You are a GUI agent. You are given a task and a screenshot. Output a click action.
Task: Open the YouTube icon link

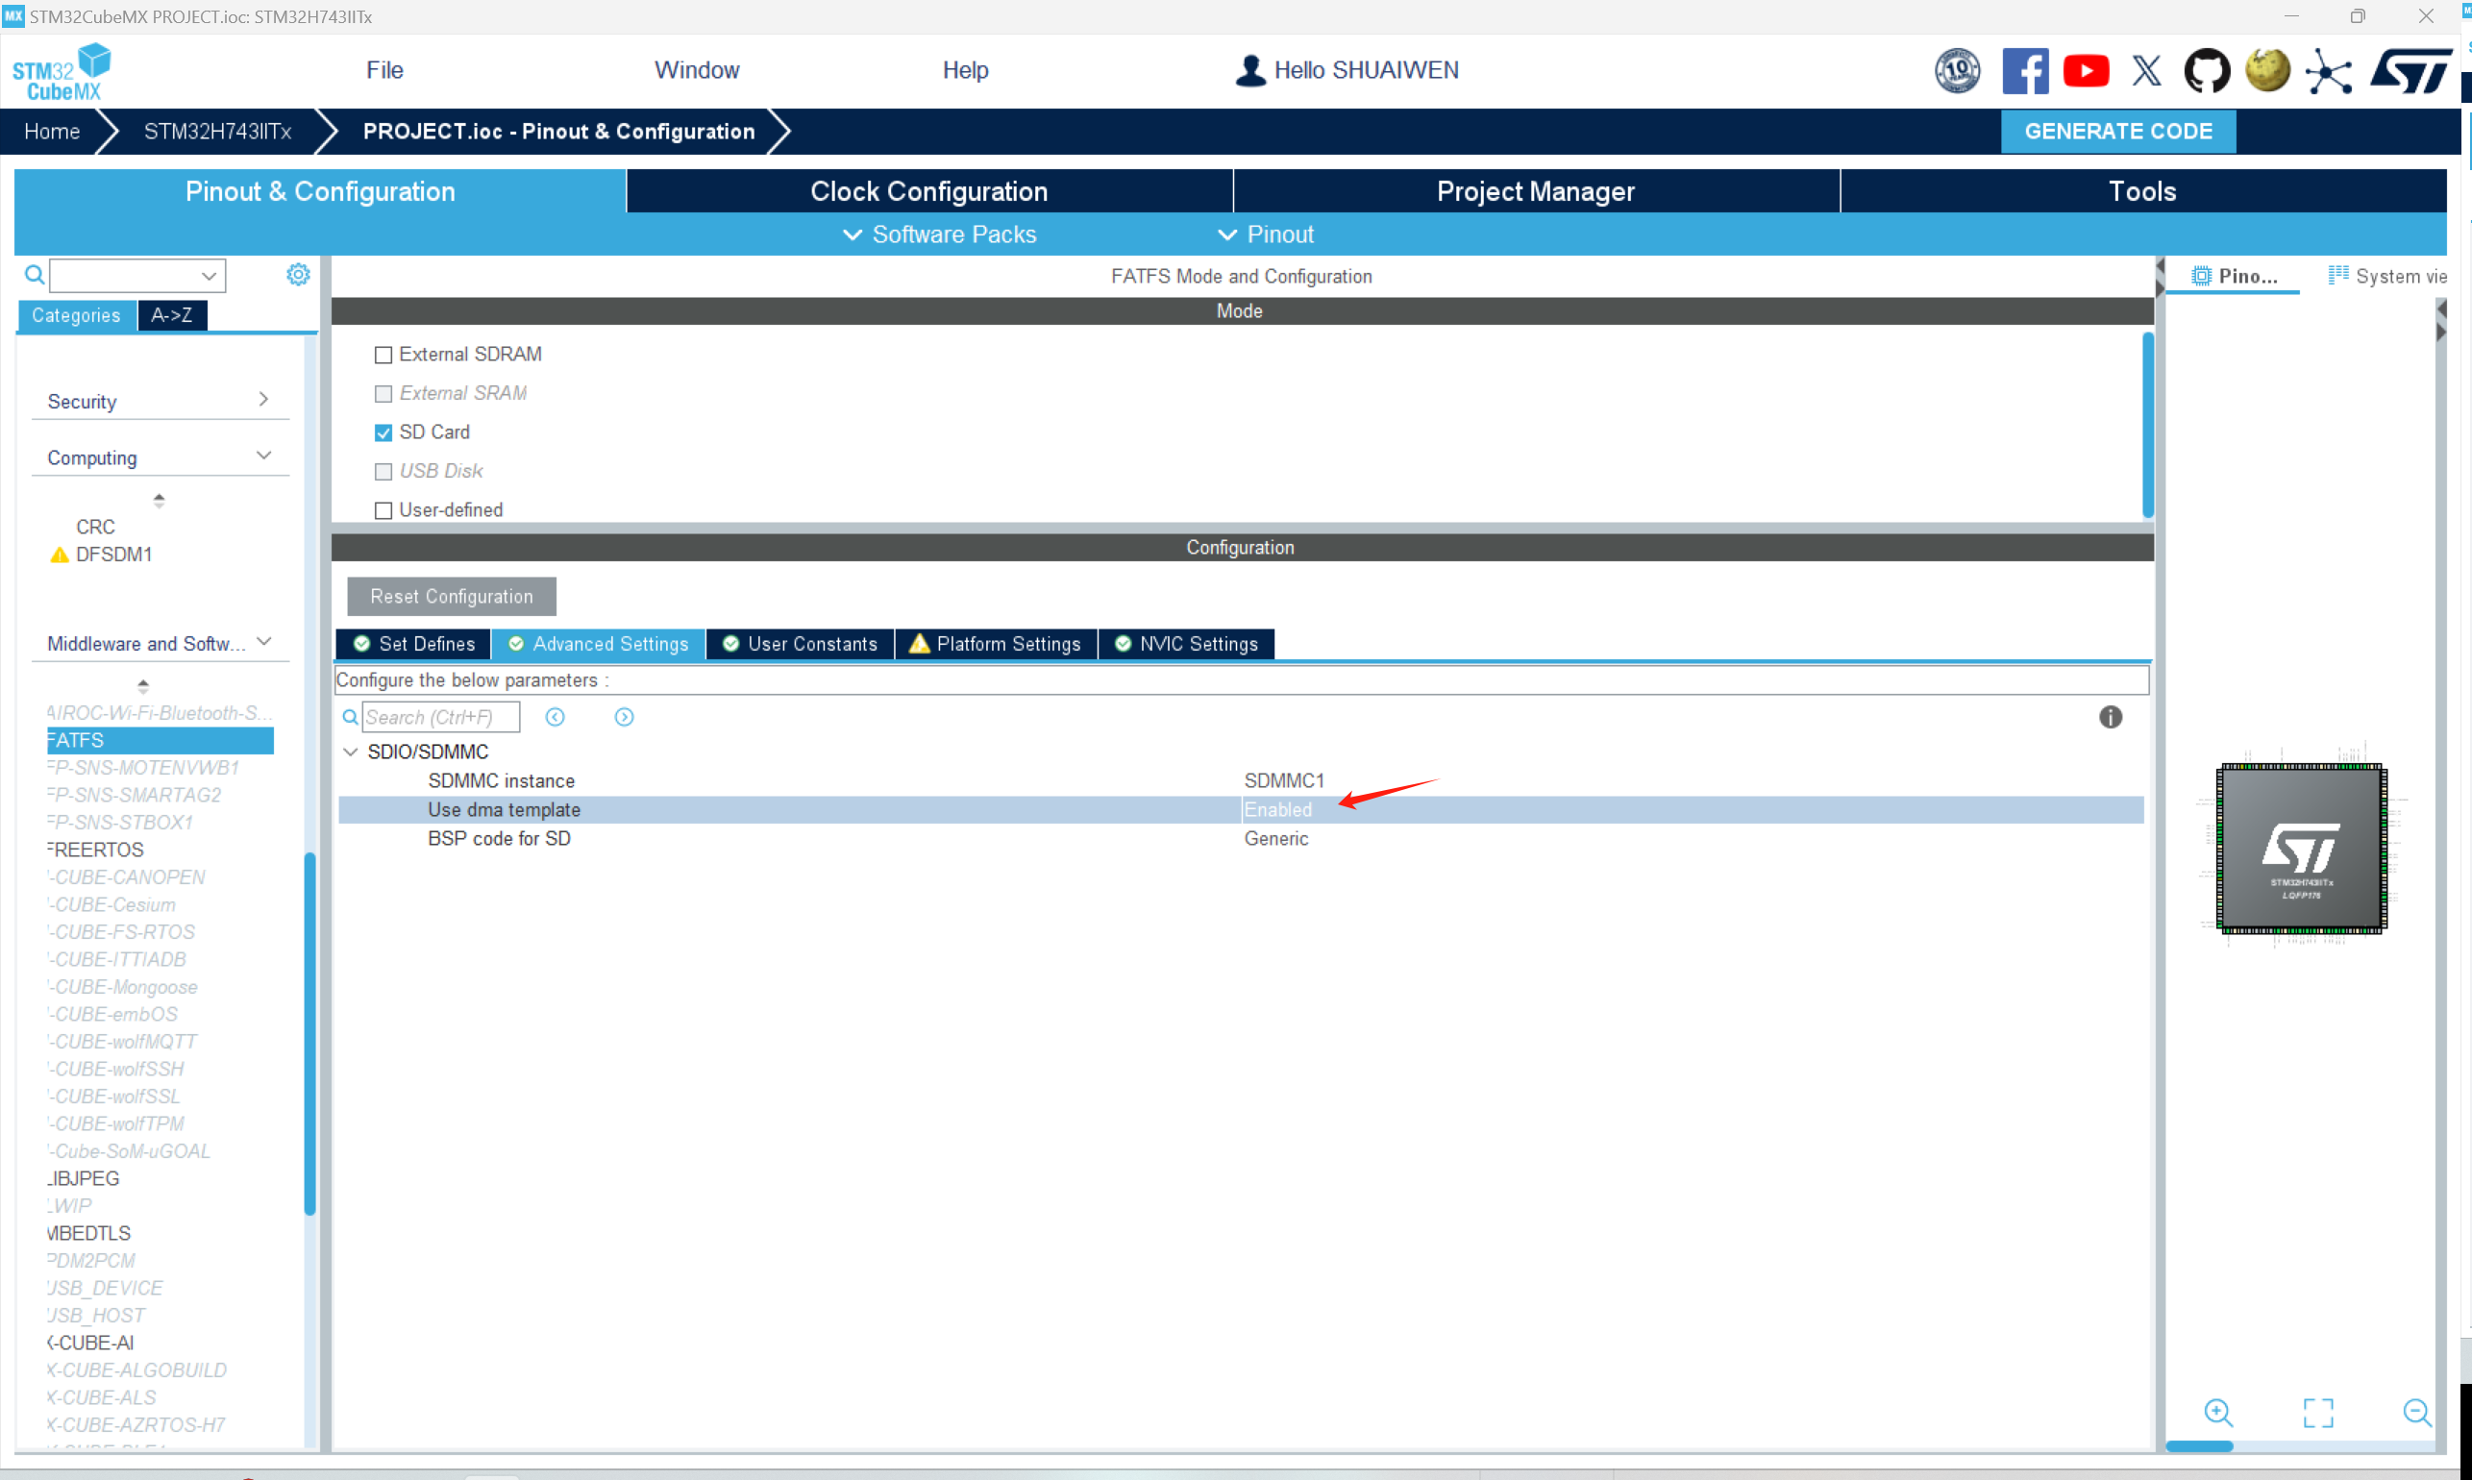(x=2085, y=71)
